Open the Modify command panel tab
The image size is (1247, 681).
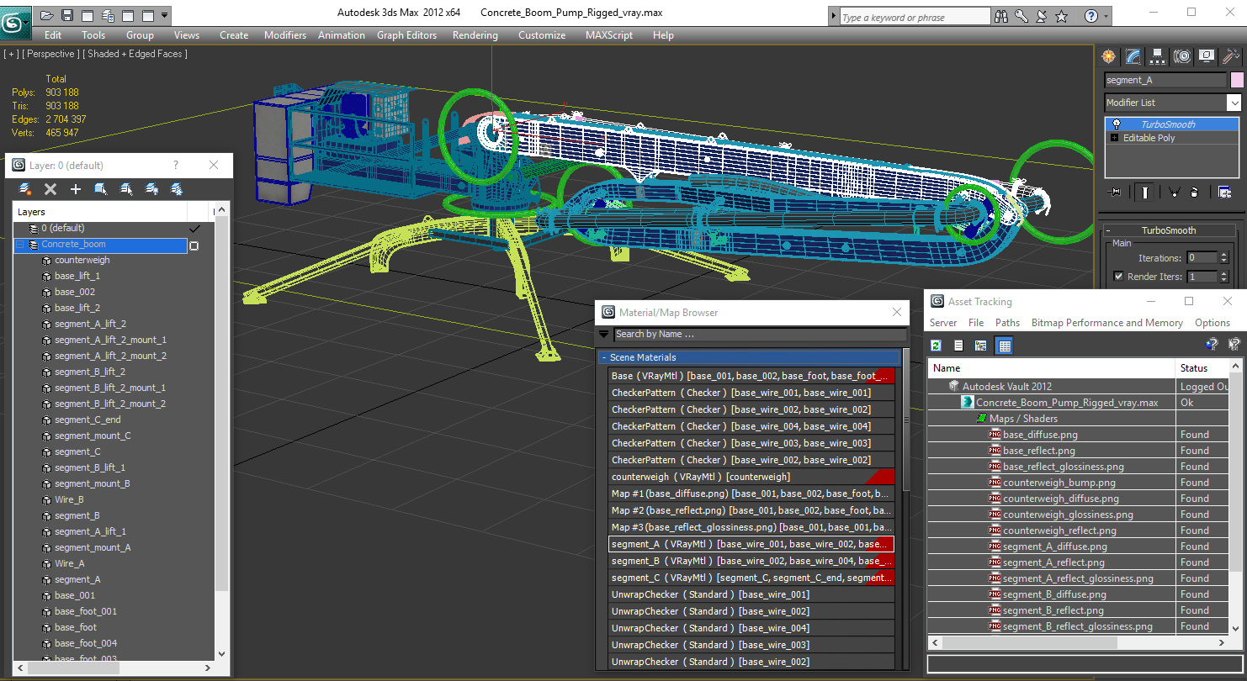(1133, 56)
